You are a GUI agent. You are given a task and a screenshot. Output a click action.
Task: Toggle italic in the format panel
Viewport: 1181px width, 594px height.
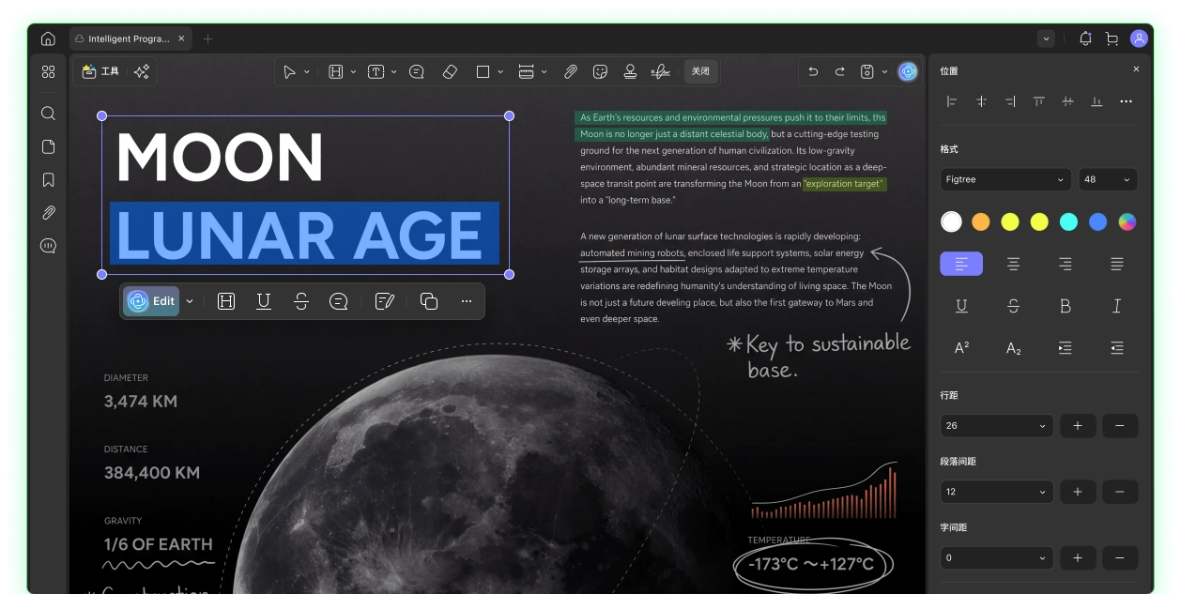click(x=1116, y=306)
